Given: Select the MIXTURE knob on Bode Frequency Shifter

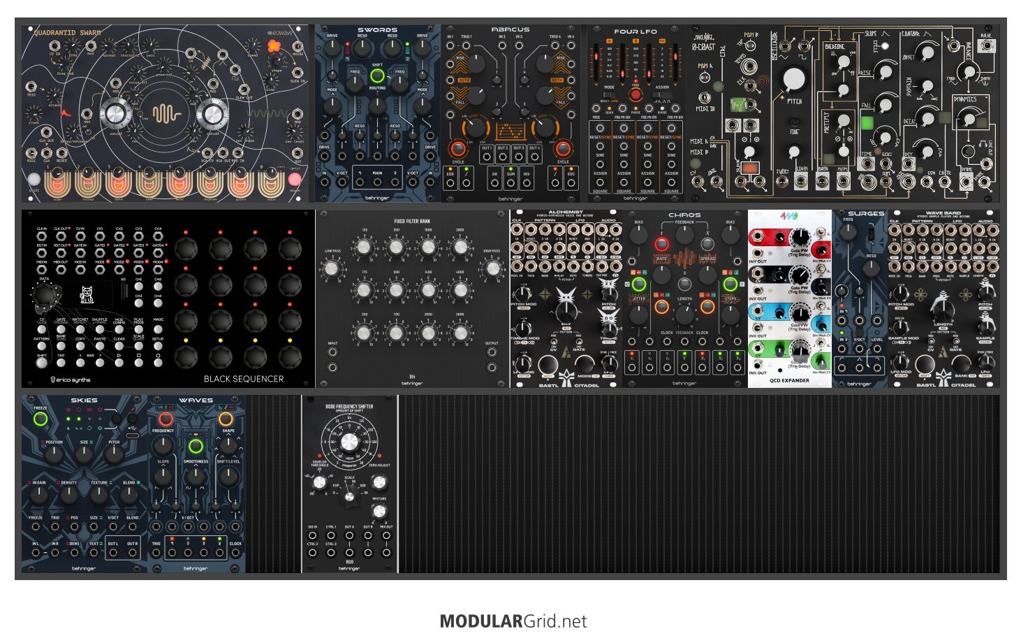Looking at the screenshot, I should click(379, 512).
